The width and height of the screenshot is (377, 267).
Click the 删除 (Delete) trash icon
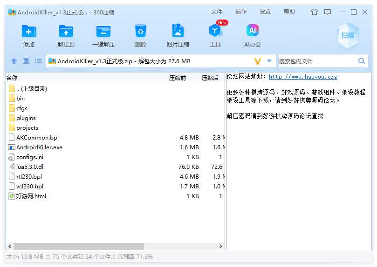[x=141, y=31]
